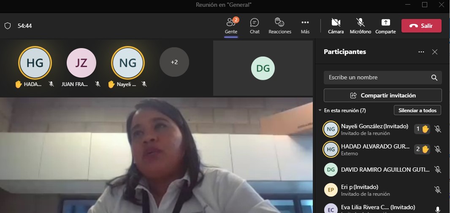Select the NG participant avatar tile
Image resolution: width=450 pixels, height=213 pixels.
click(128, 62)
